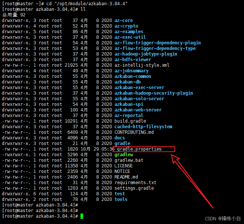Image resolution: width=244 pixels, height=224 pixels.
Task: Select the gradle.properties file name
Action: (x=139, y=149)
